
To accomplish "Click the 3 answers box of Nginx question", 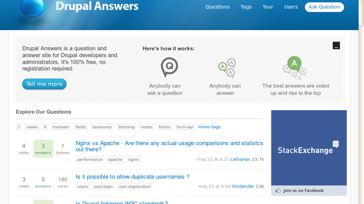I will point(43,149).
